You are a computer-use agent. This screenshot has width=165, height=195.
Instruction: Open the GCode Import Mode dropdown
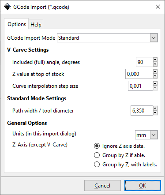pyautogui.click(x=154, y=38)
